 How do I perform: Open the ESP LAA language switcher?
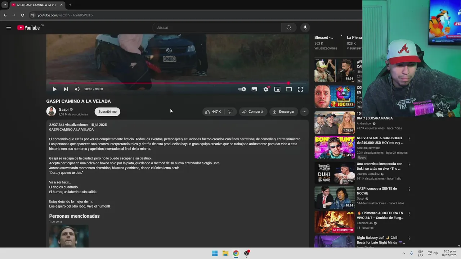tap(421, 253)
